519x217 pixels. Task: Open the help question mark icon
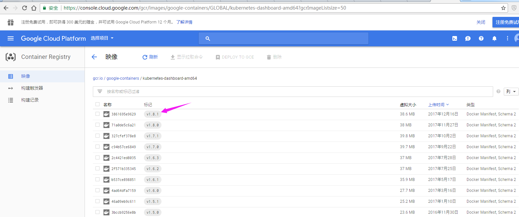[481, 38]
